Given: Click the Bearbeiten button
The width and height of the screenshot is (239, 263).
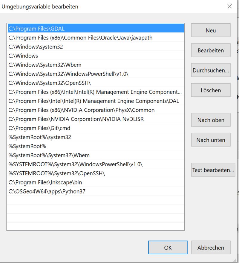Looking at the screenshot, I should tap(211, 50).
